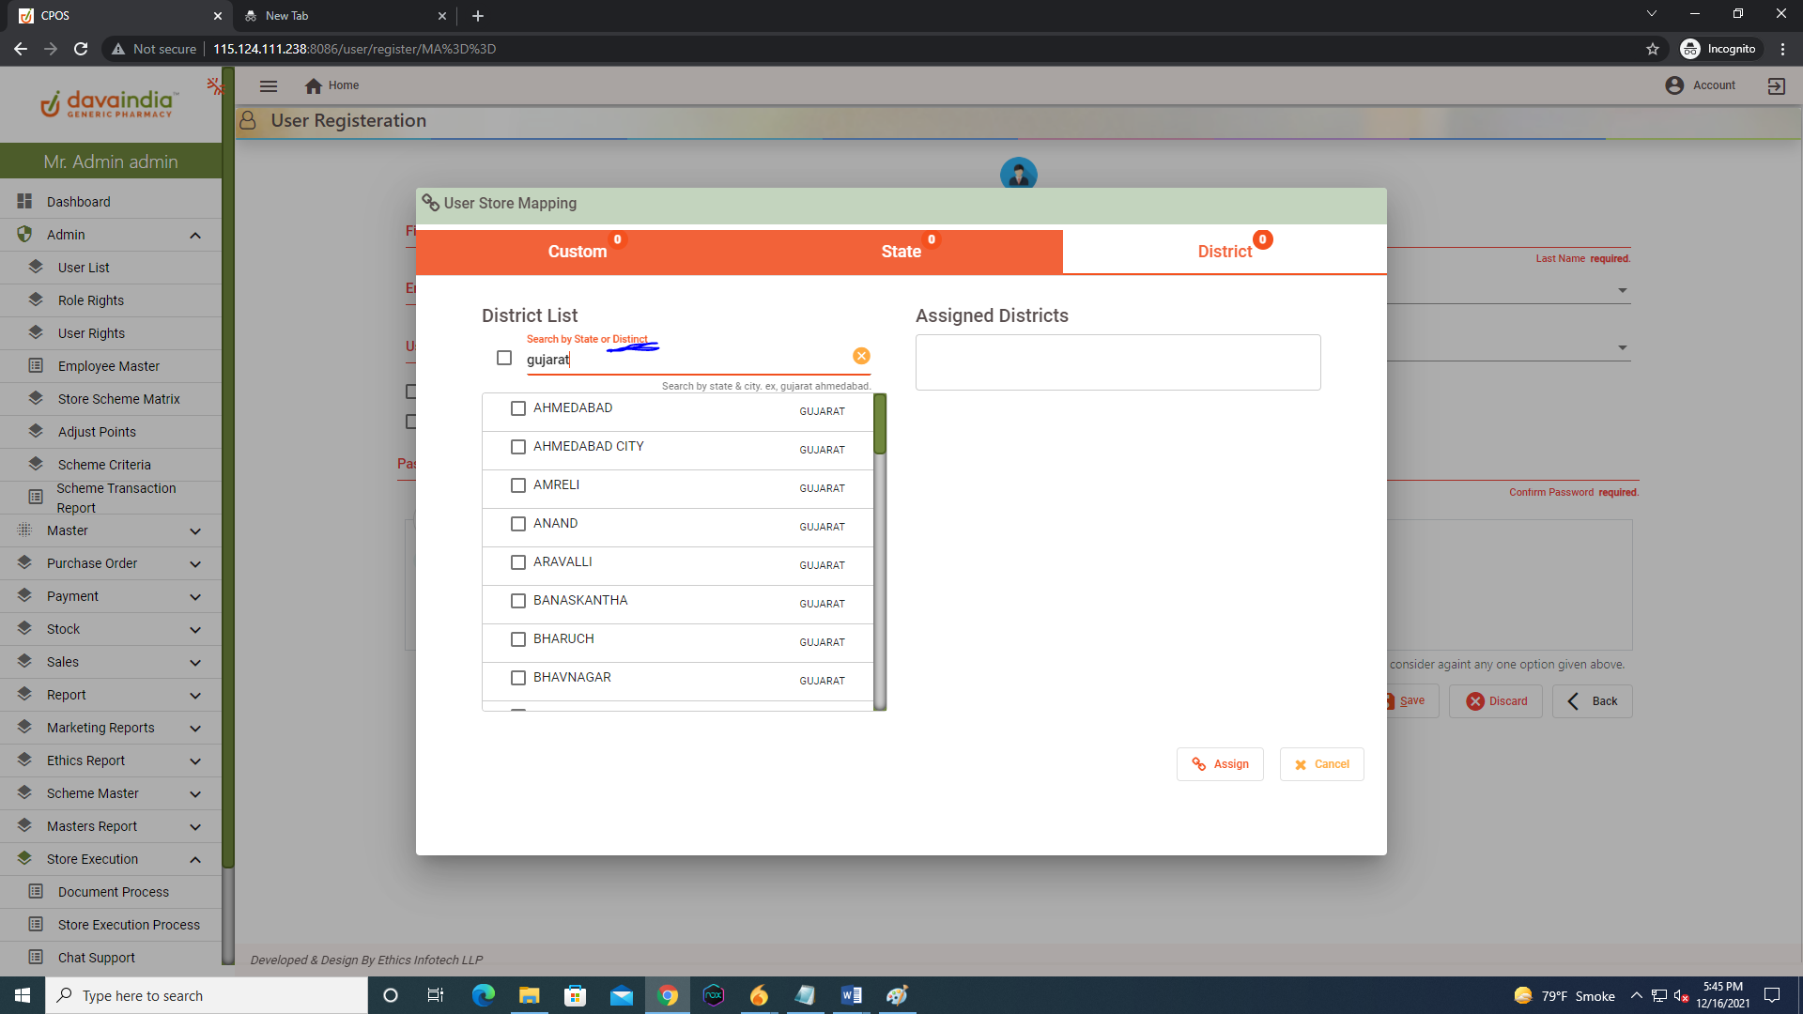Image resolution: width=1803 pixels, height=1014 pixels.
Task: Click the sidebar pin icon near logo
Action: tap(215, 86)
